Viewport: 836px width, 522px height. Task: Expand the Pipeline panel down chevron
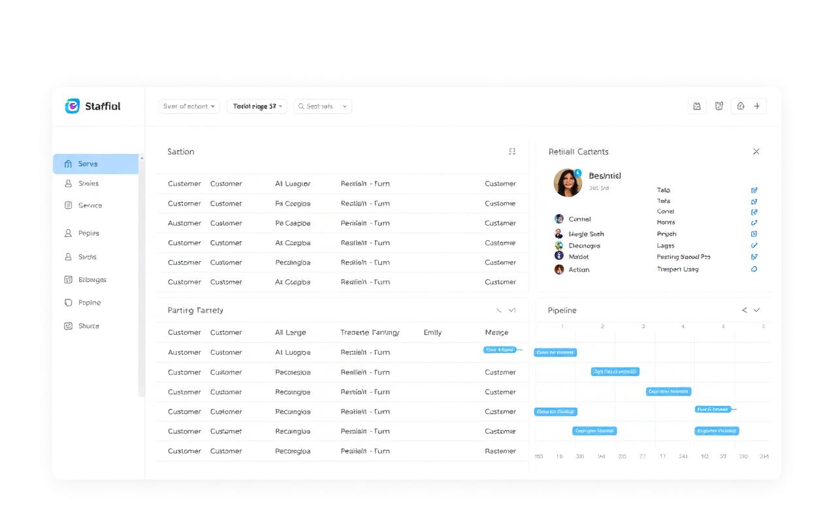tap(757, 311)
